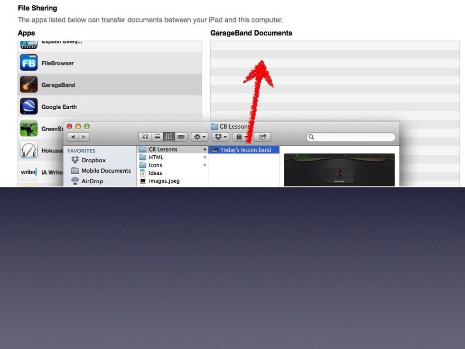Click the iA Writer app icon
465x349 pixels.
pos(28,172)
